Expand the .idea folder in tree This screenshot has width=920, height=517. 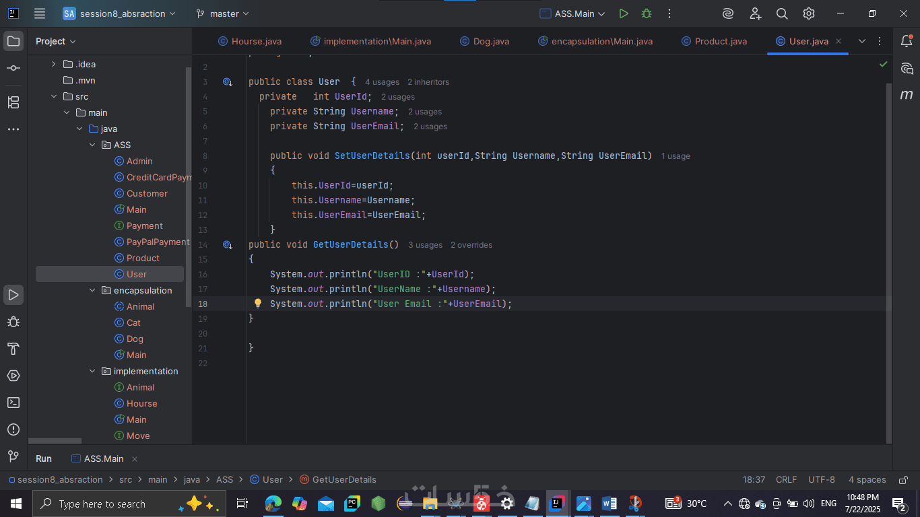click(x=54, y=65)
